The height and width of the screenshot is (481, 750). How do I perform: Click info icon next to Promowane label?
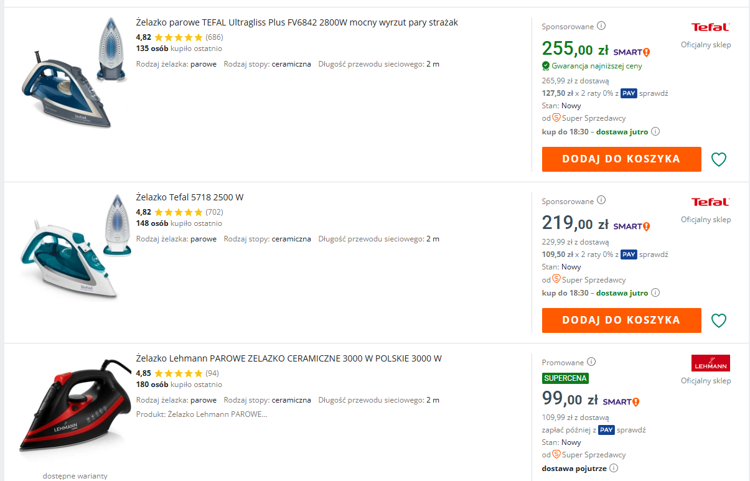coord(591,362)
